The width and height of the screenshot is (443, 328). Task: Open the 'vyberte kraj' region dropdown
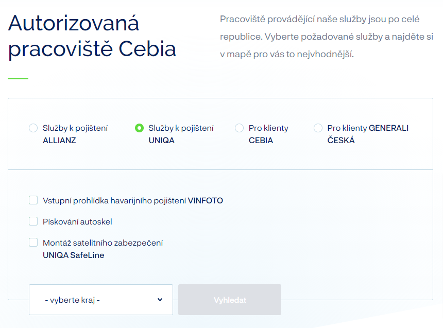coord(100,300)
